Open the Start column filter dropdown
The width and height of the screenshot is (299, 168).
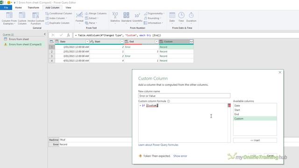coord(122,42)
